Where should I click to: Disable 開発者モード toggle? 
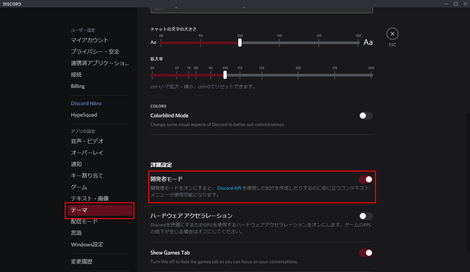(366, 179)
